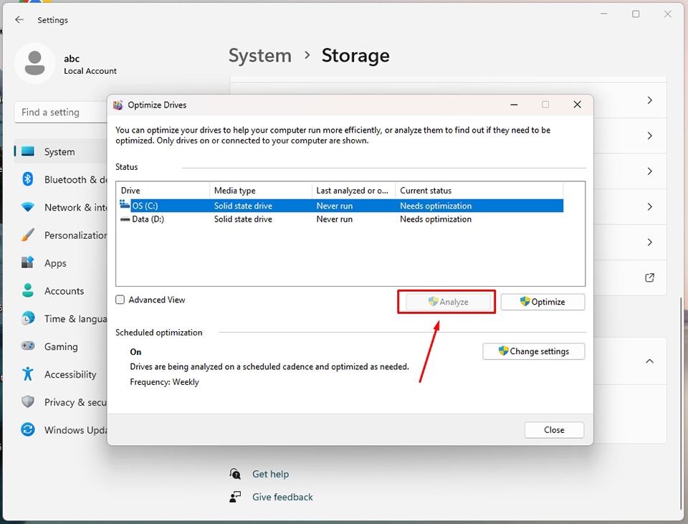Sort by the Drive column header
Viewport: 688px width, 524px height.
163,191
